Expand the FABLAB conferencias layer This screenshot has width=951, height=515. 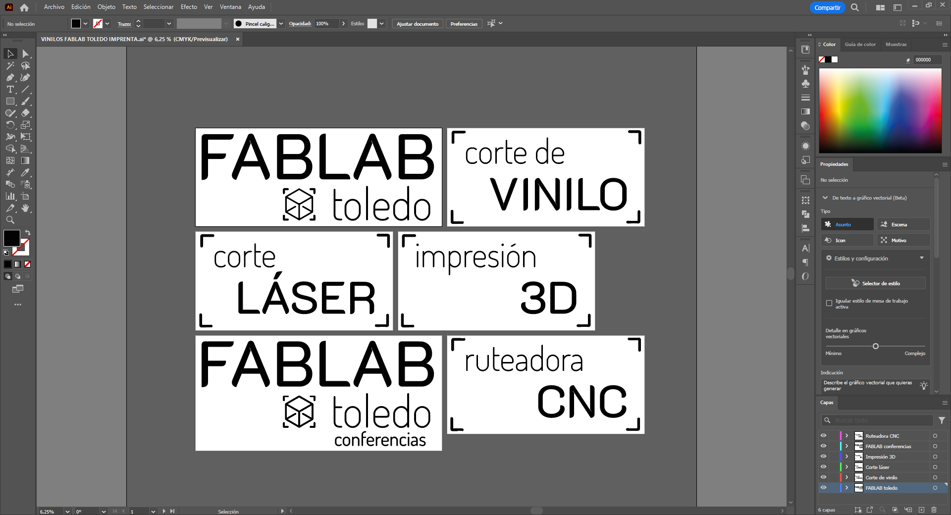[847, 446]
